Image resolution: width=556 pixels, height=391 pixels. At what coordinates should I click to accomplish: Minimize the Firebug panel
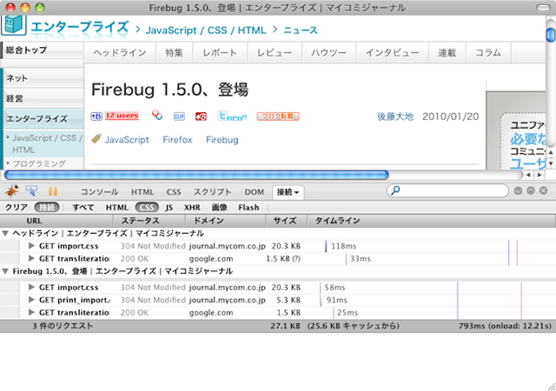point(518,191)
